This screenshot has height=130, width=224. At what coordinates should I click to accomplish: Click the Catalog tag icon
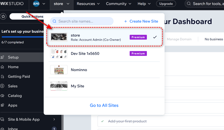2,96
